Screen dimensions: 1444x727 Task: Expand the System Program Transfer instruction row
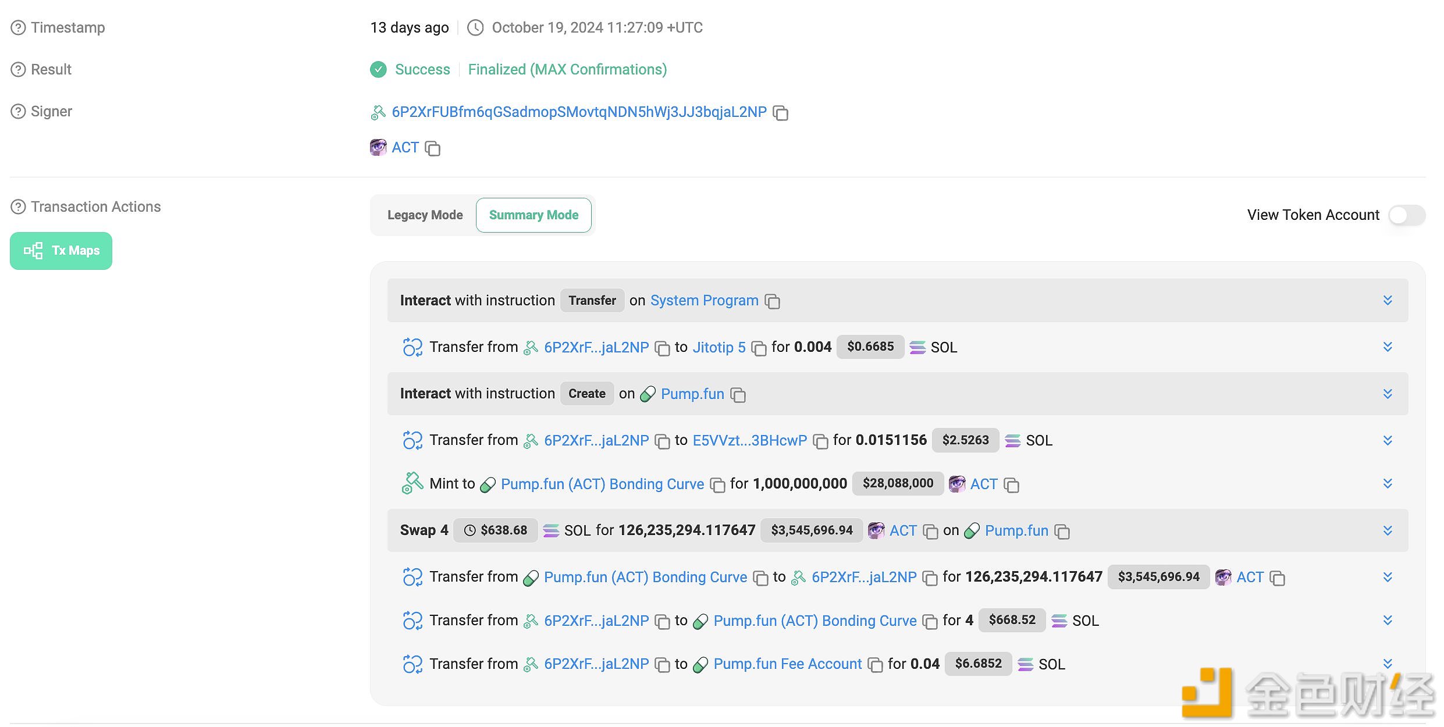pos(1388,300)
